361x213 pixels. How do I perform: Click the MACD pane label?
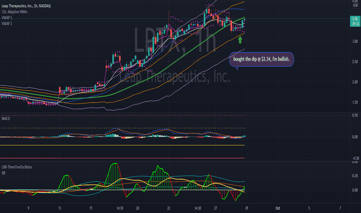6,119
